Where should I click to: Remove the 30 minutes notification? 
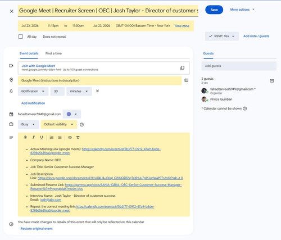pyautogui.click(x=97, y=91)
